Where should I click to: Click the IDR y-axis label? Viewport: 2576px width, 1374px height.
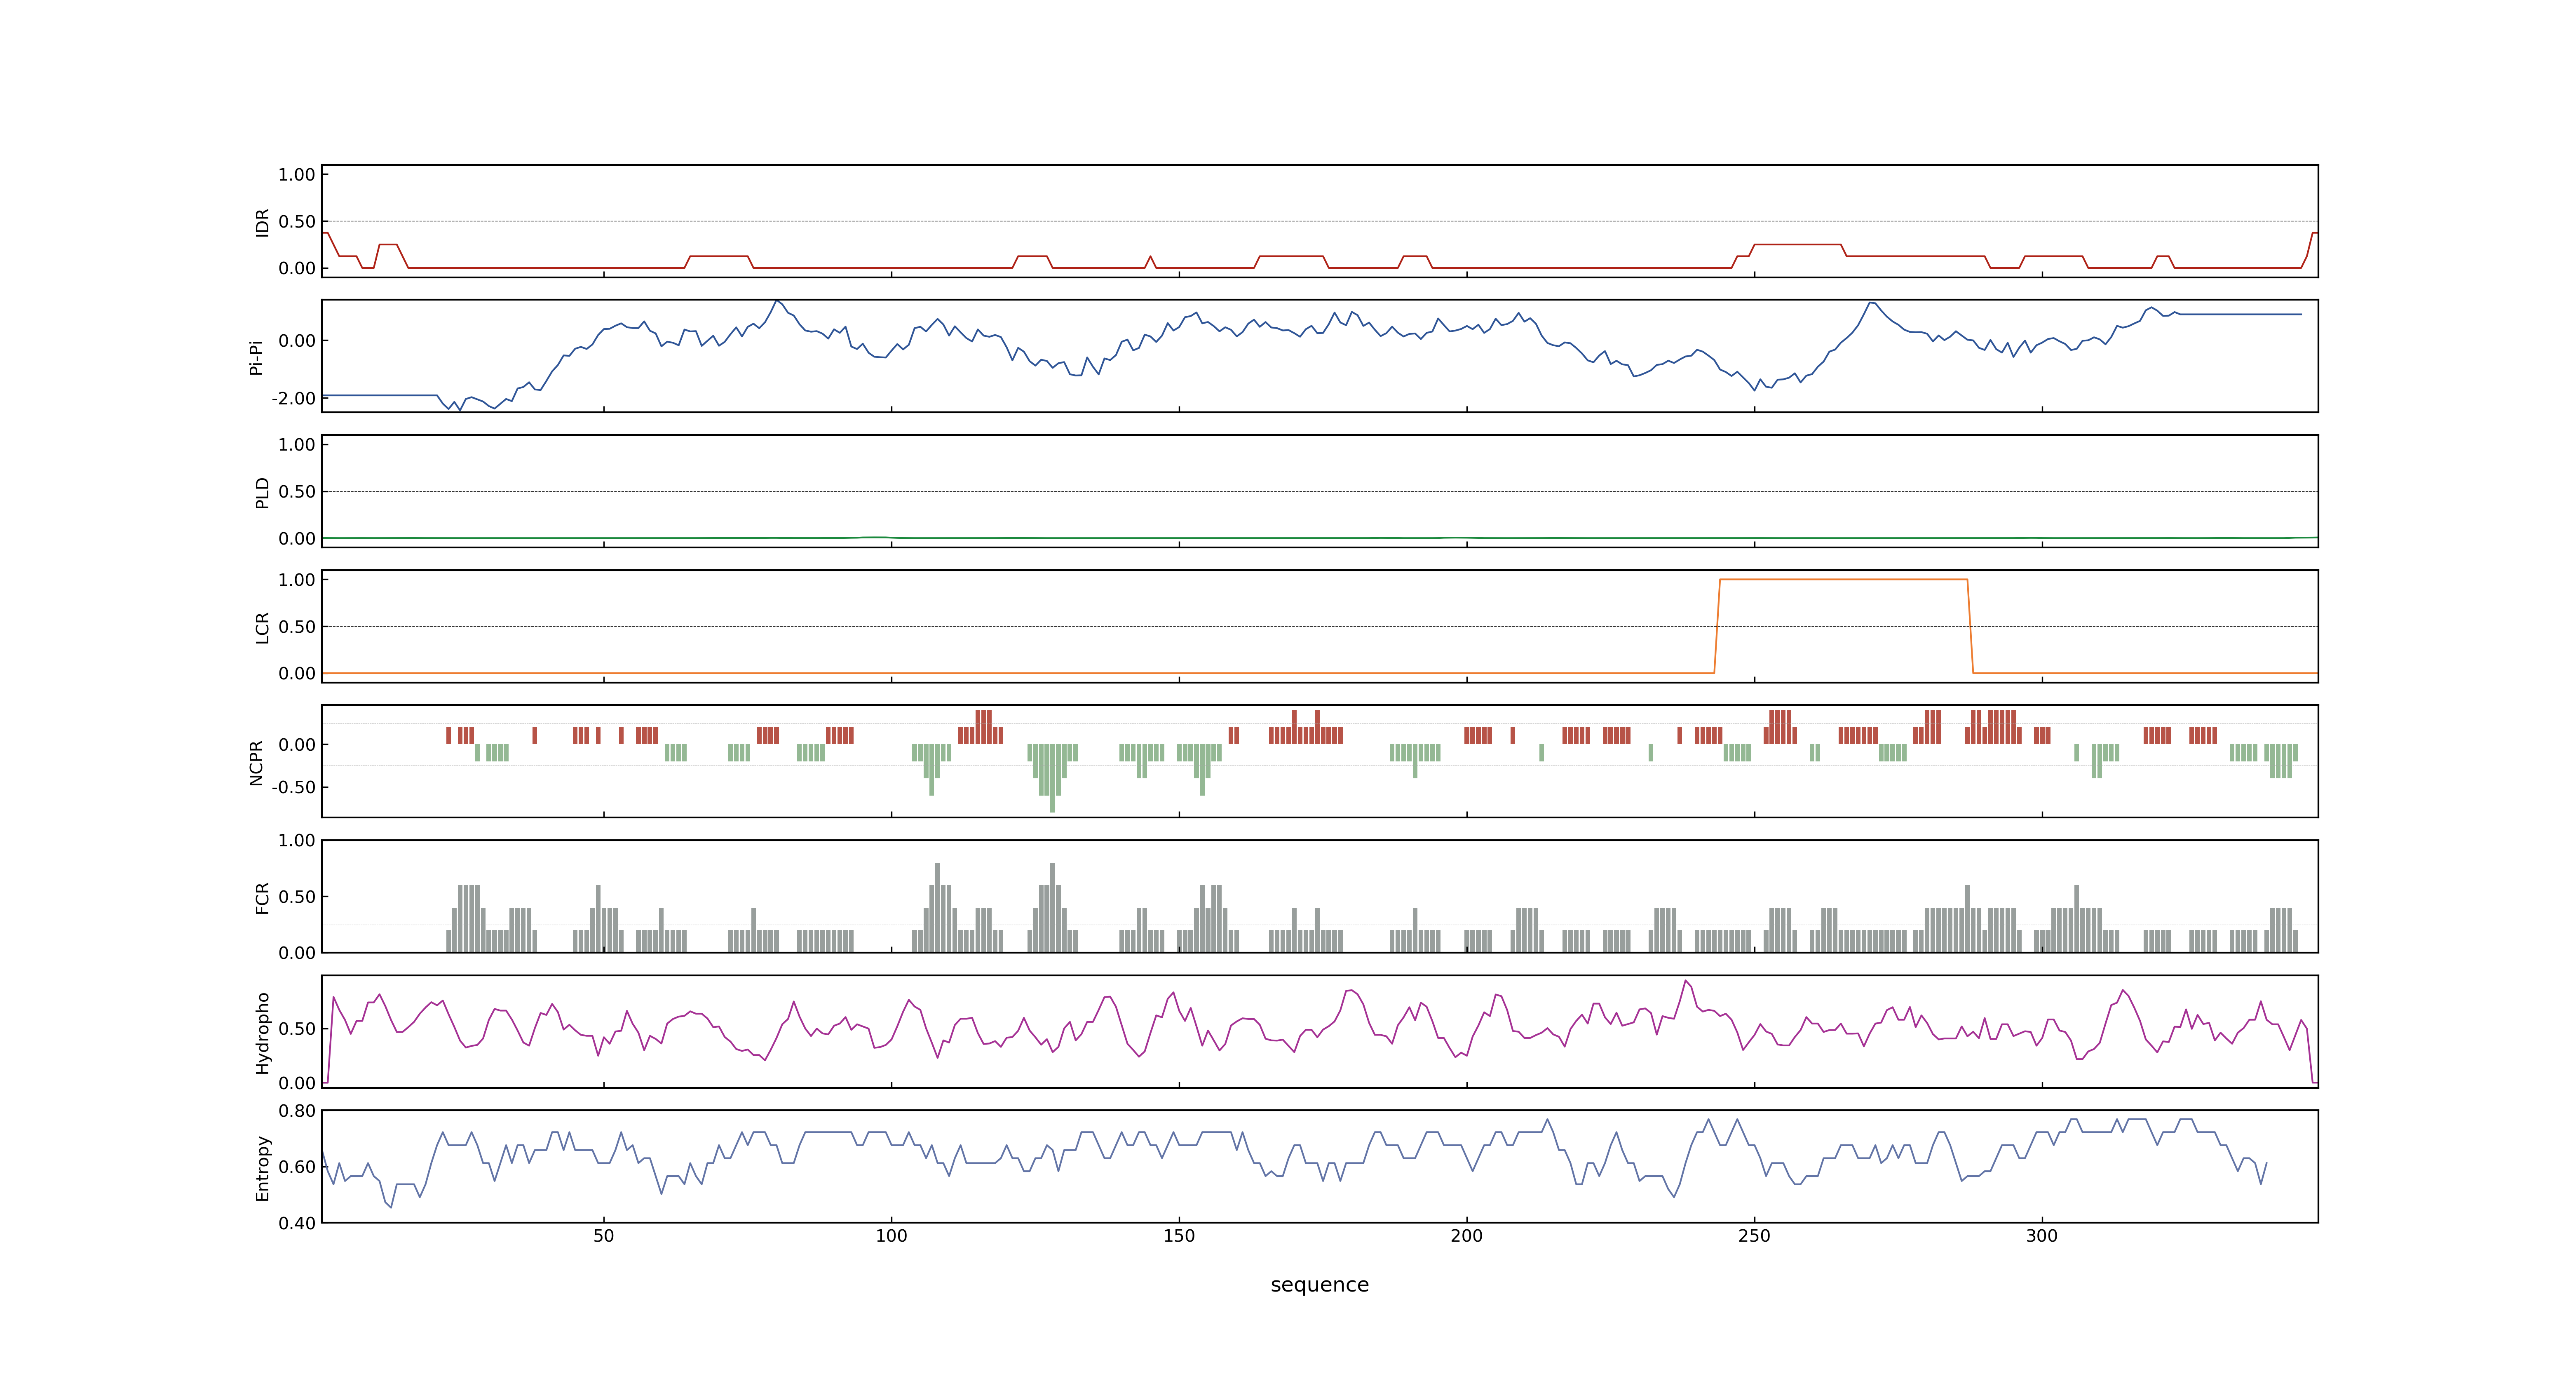click(x=262, y=222)
